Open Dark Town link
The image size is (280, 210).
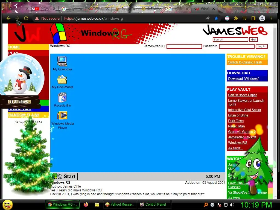[236, 121]
